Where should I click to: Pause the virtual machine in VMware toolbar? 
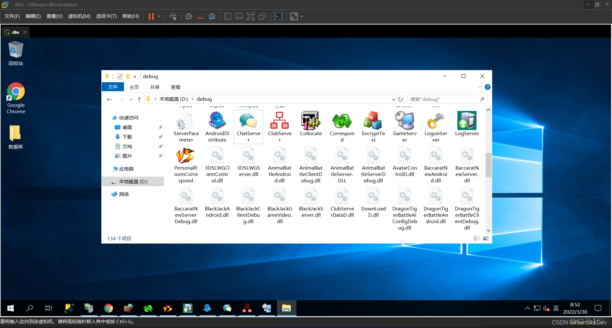coord(151,16)
